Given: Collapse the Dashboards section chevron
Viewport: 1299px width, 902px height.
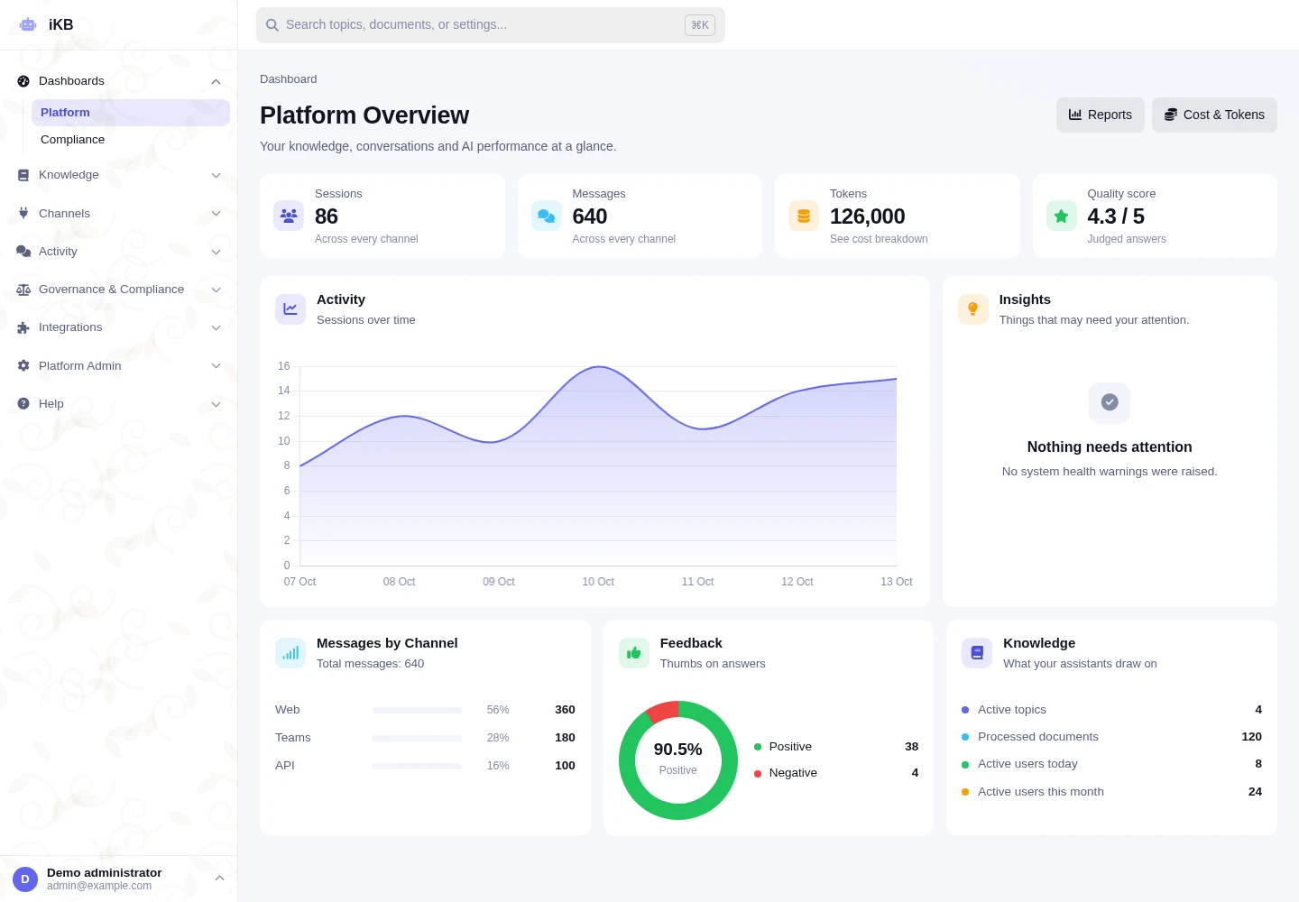Looking at the screenshot, I should click(216, 82).
